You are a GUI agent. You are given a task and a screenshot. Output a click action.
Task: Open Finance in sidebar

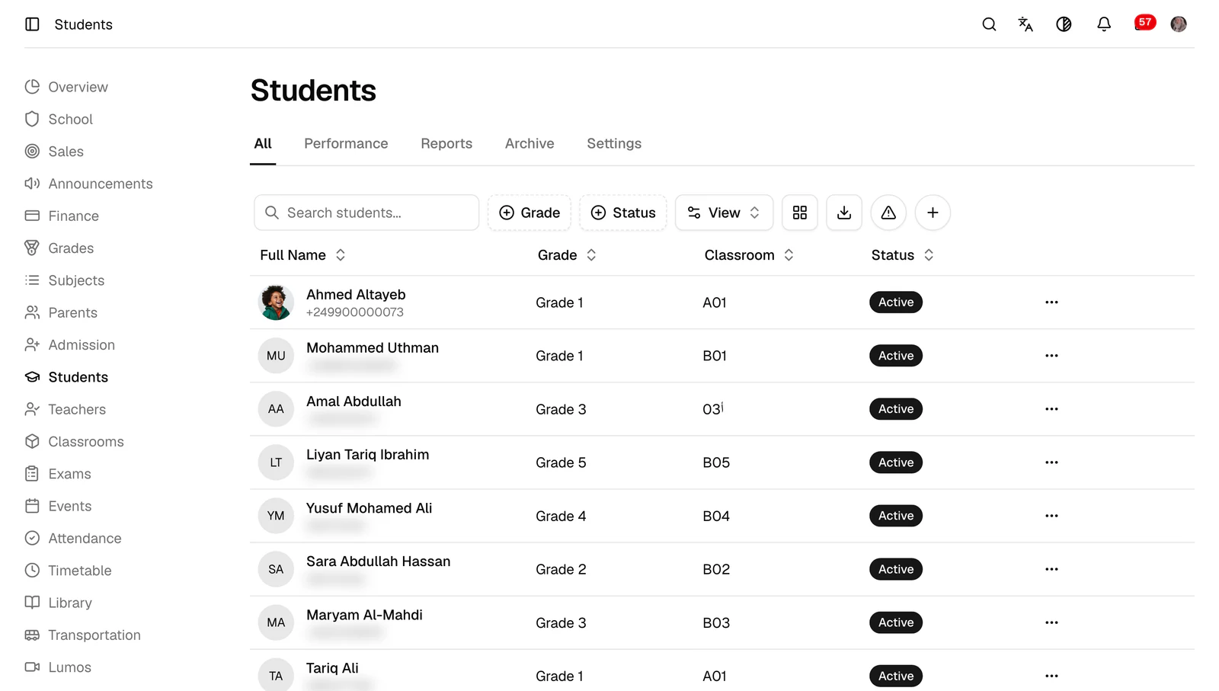pos(62,216)
